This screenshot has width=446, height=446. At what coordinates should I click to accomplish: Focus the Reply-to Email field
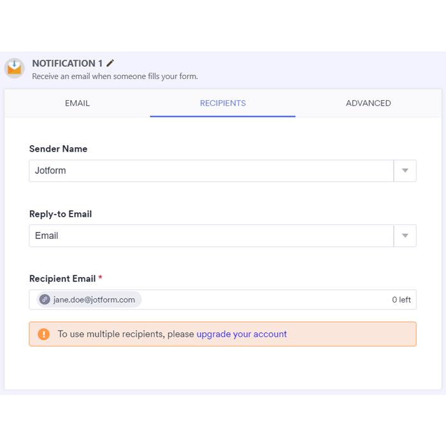point(210,236)
